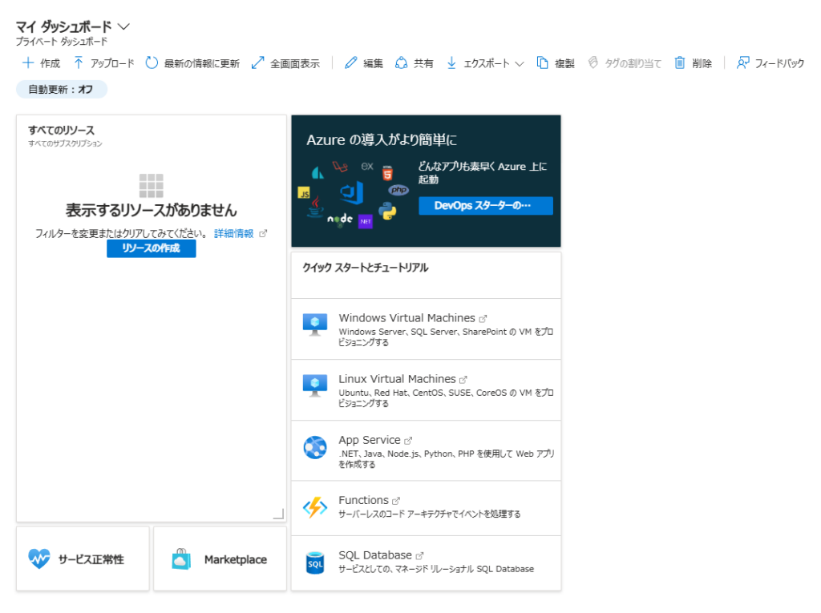
Task: Click the Azure の導入がより簡単に banner title
Action: pos(382,139)
